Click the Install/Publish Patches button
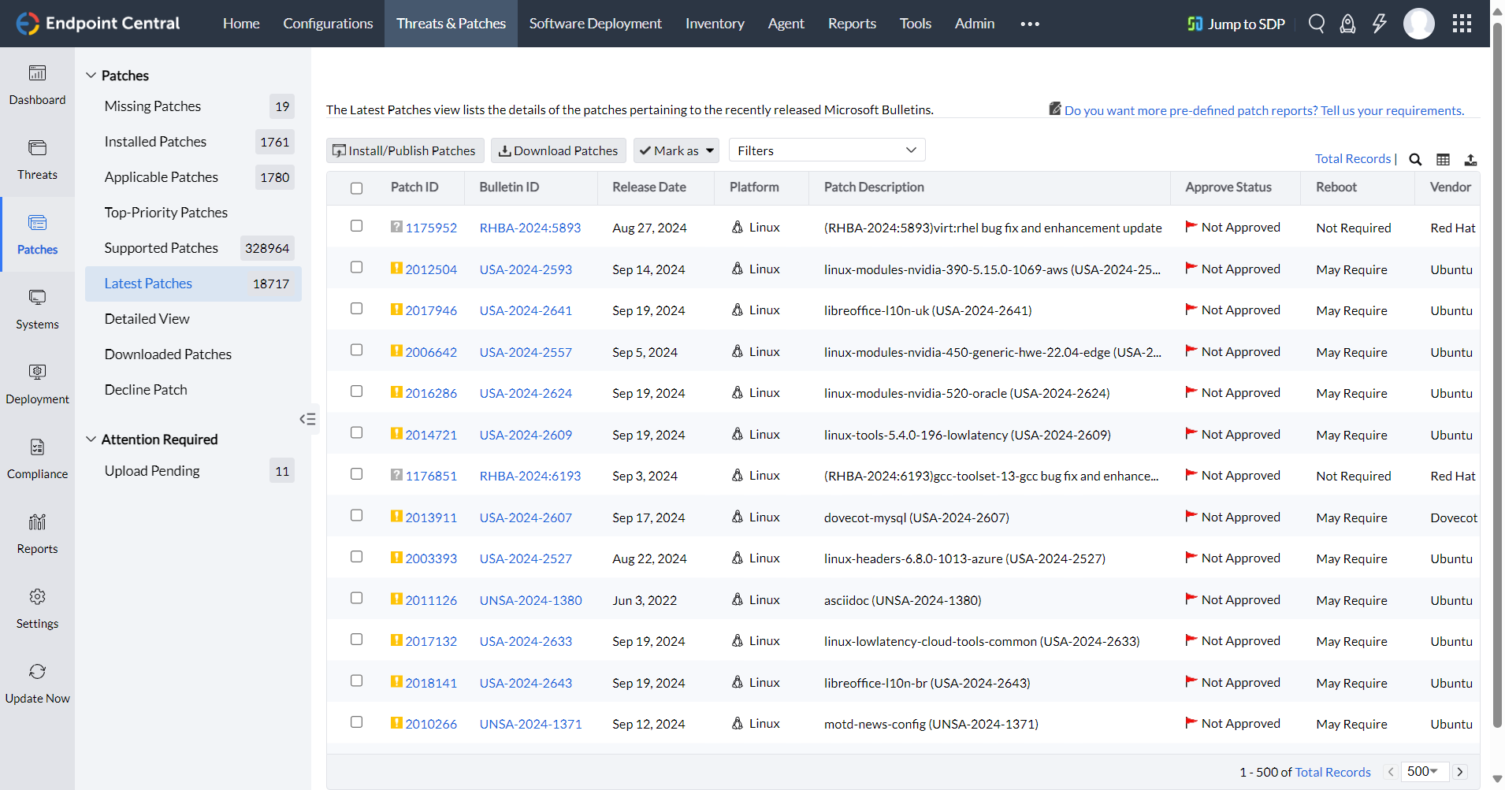1505x790 pixels. point(404,150)
